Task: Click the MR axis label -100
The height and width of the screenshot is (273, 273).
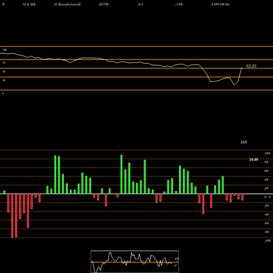Action: coord(268,241)
